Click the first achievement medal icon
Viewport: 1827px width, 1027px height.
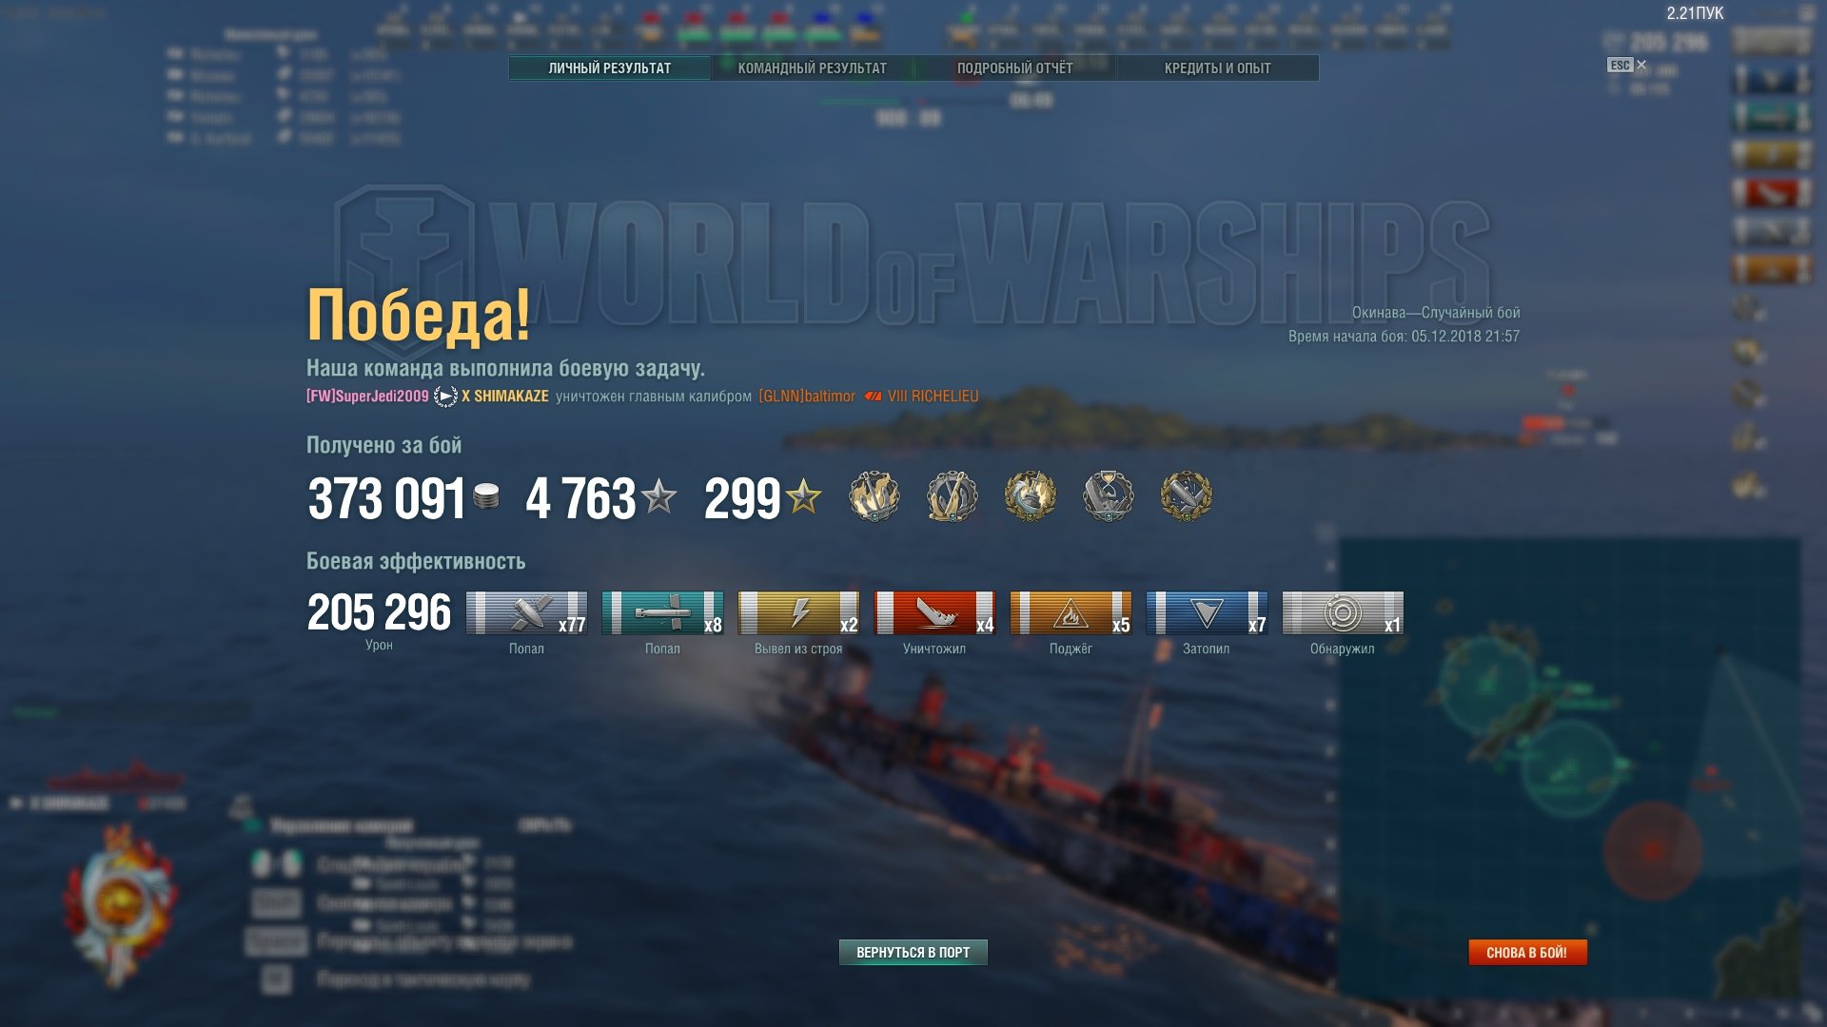874,495
